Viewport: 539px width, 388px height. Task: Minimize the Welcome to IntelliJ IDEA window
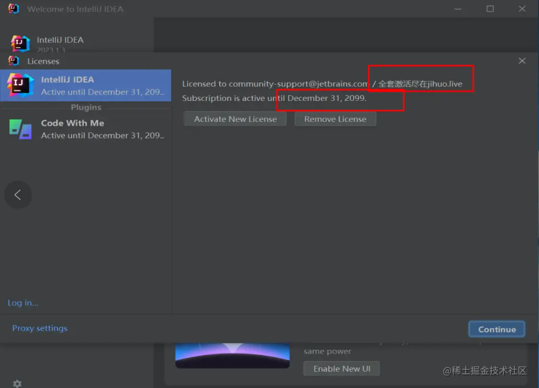click(457, 9)
